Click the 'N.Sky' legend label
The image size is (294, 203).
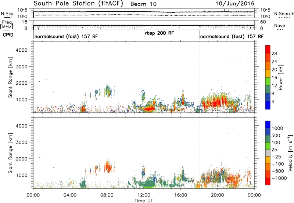click(x=7, y=14)
